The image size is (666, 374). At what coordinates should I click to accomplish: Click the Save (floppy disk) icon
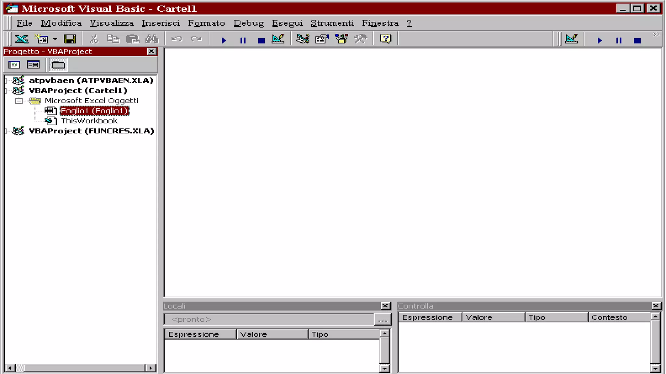(x=70, y=39)
